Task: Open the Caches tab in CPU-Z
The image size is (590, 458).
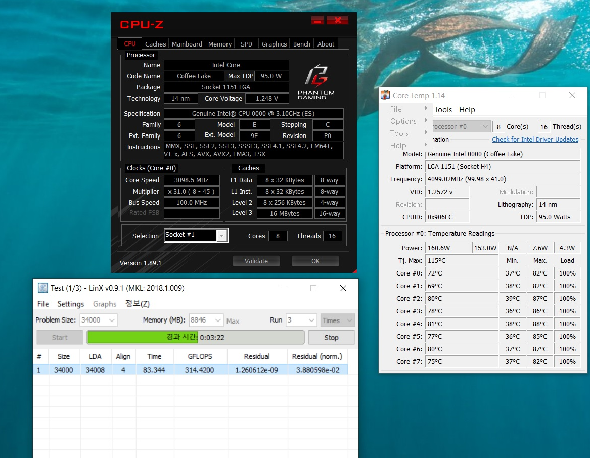Action: tap(155, 44)
